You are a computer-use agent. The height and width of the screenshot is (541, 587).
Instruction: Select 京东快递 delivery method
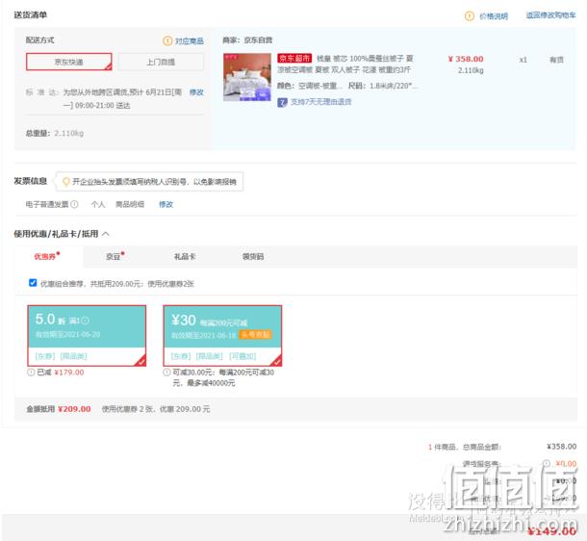[x=69, y=62]
